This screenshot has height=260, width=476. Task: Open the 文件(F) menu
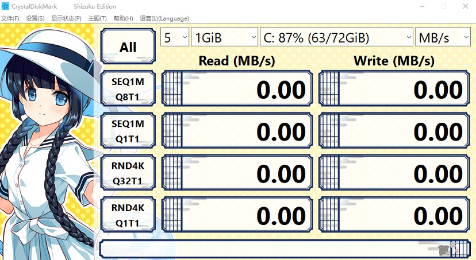[x=10, y=18]
